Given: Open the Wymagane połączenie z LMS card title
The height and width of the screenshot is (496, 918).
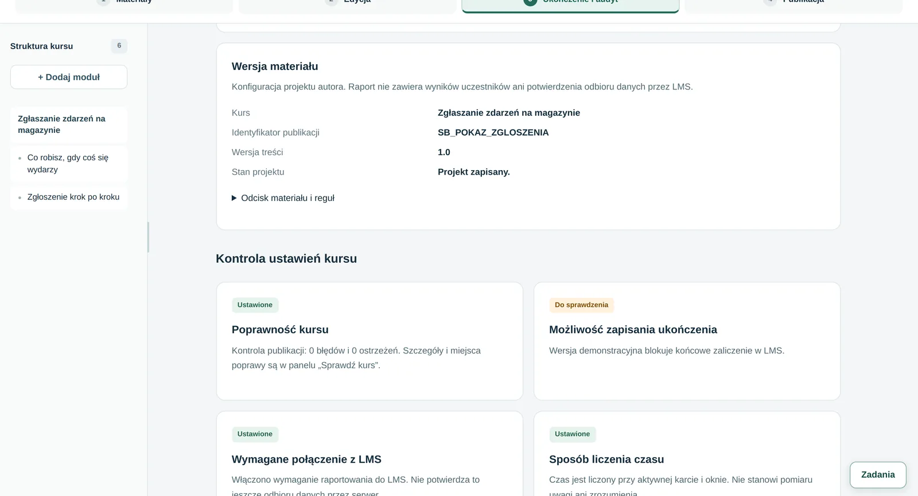Looking at the screenshot, I should [x=306, y=459].
